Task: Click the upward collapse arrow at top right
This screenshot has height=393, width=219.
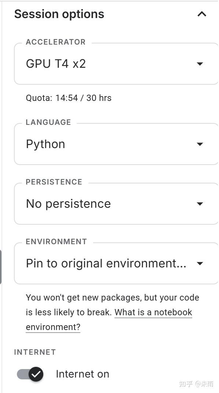Action: click(201, 14)
